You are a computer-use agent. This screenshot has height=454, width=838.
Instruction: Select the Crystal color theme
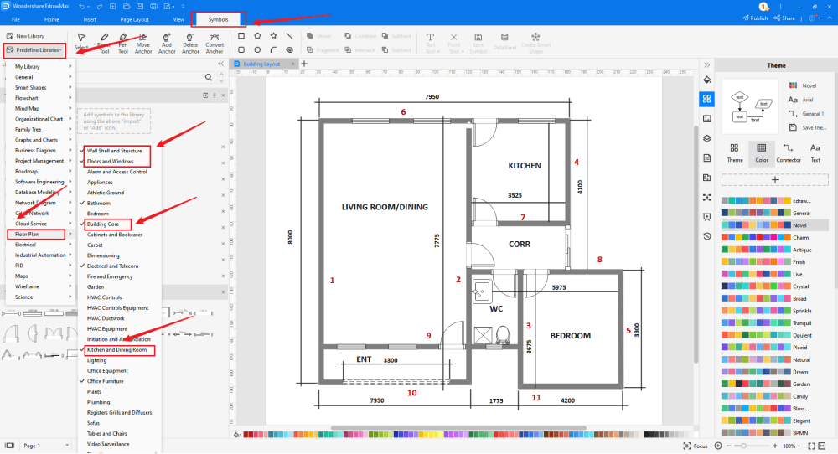click(774, 286)
